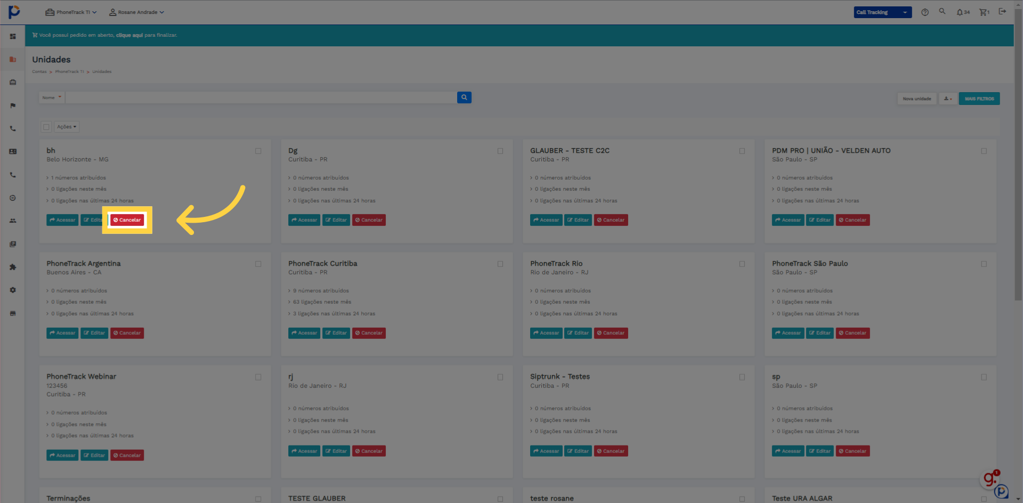The image size is (1023, 503).
Task: Check the PhoneTrack Rio checkbox
Action: [742, 264]
